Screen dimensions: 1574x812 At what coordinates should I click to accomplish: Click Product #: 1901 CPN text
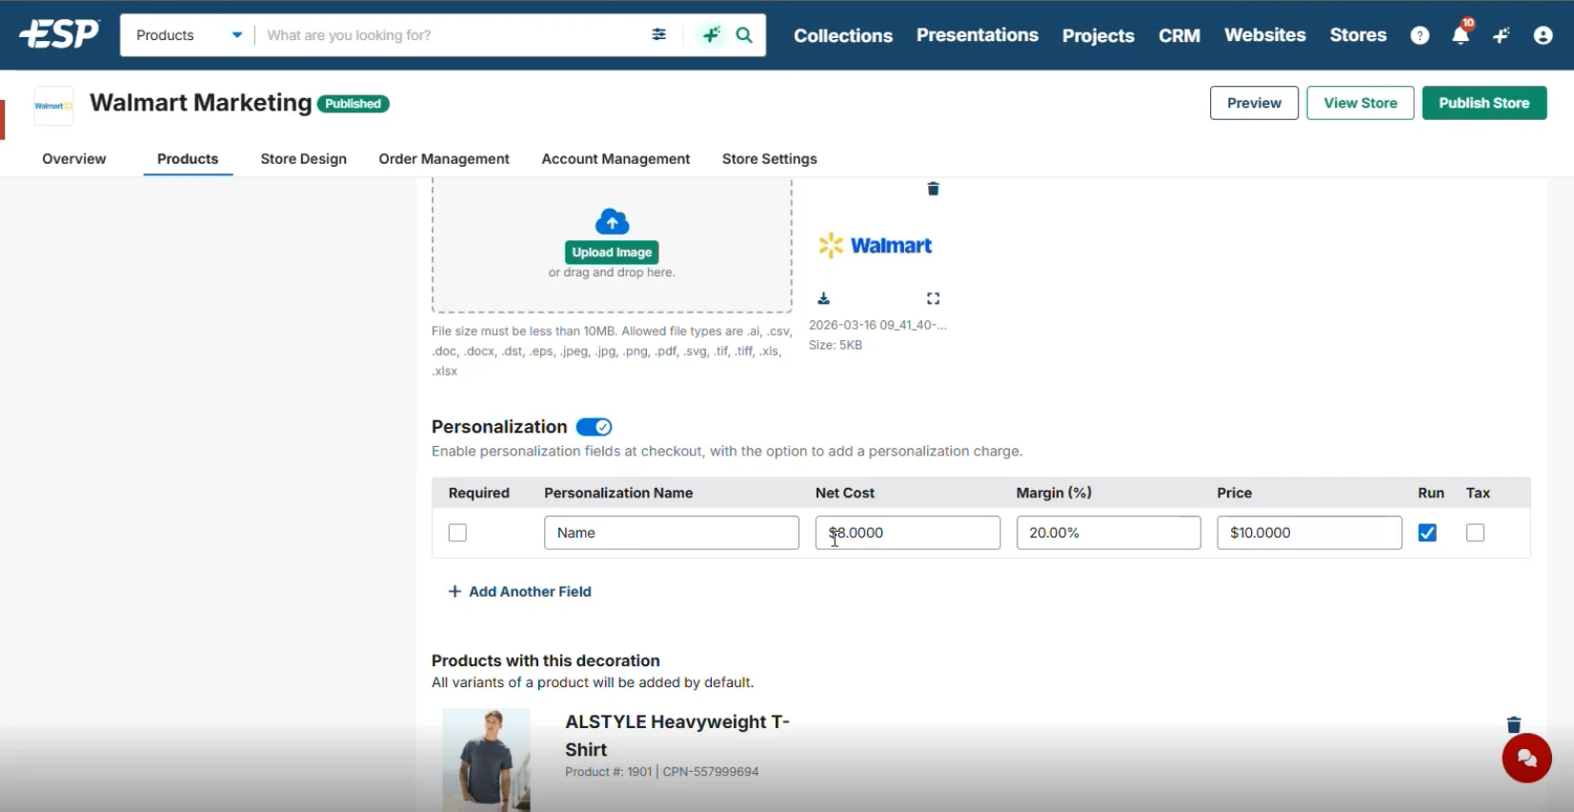tap(661, 772)
